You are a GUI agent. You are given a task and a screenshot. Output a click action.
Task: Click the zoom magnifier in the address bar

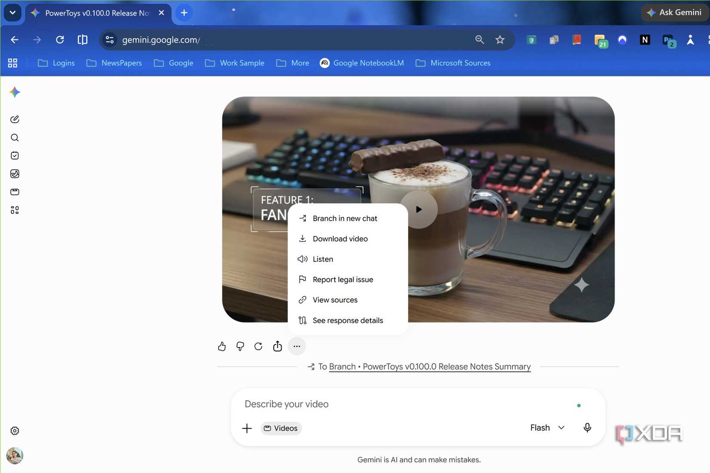(479, 40)
